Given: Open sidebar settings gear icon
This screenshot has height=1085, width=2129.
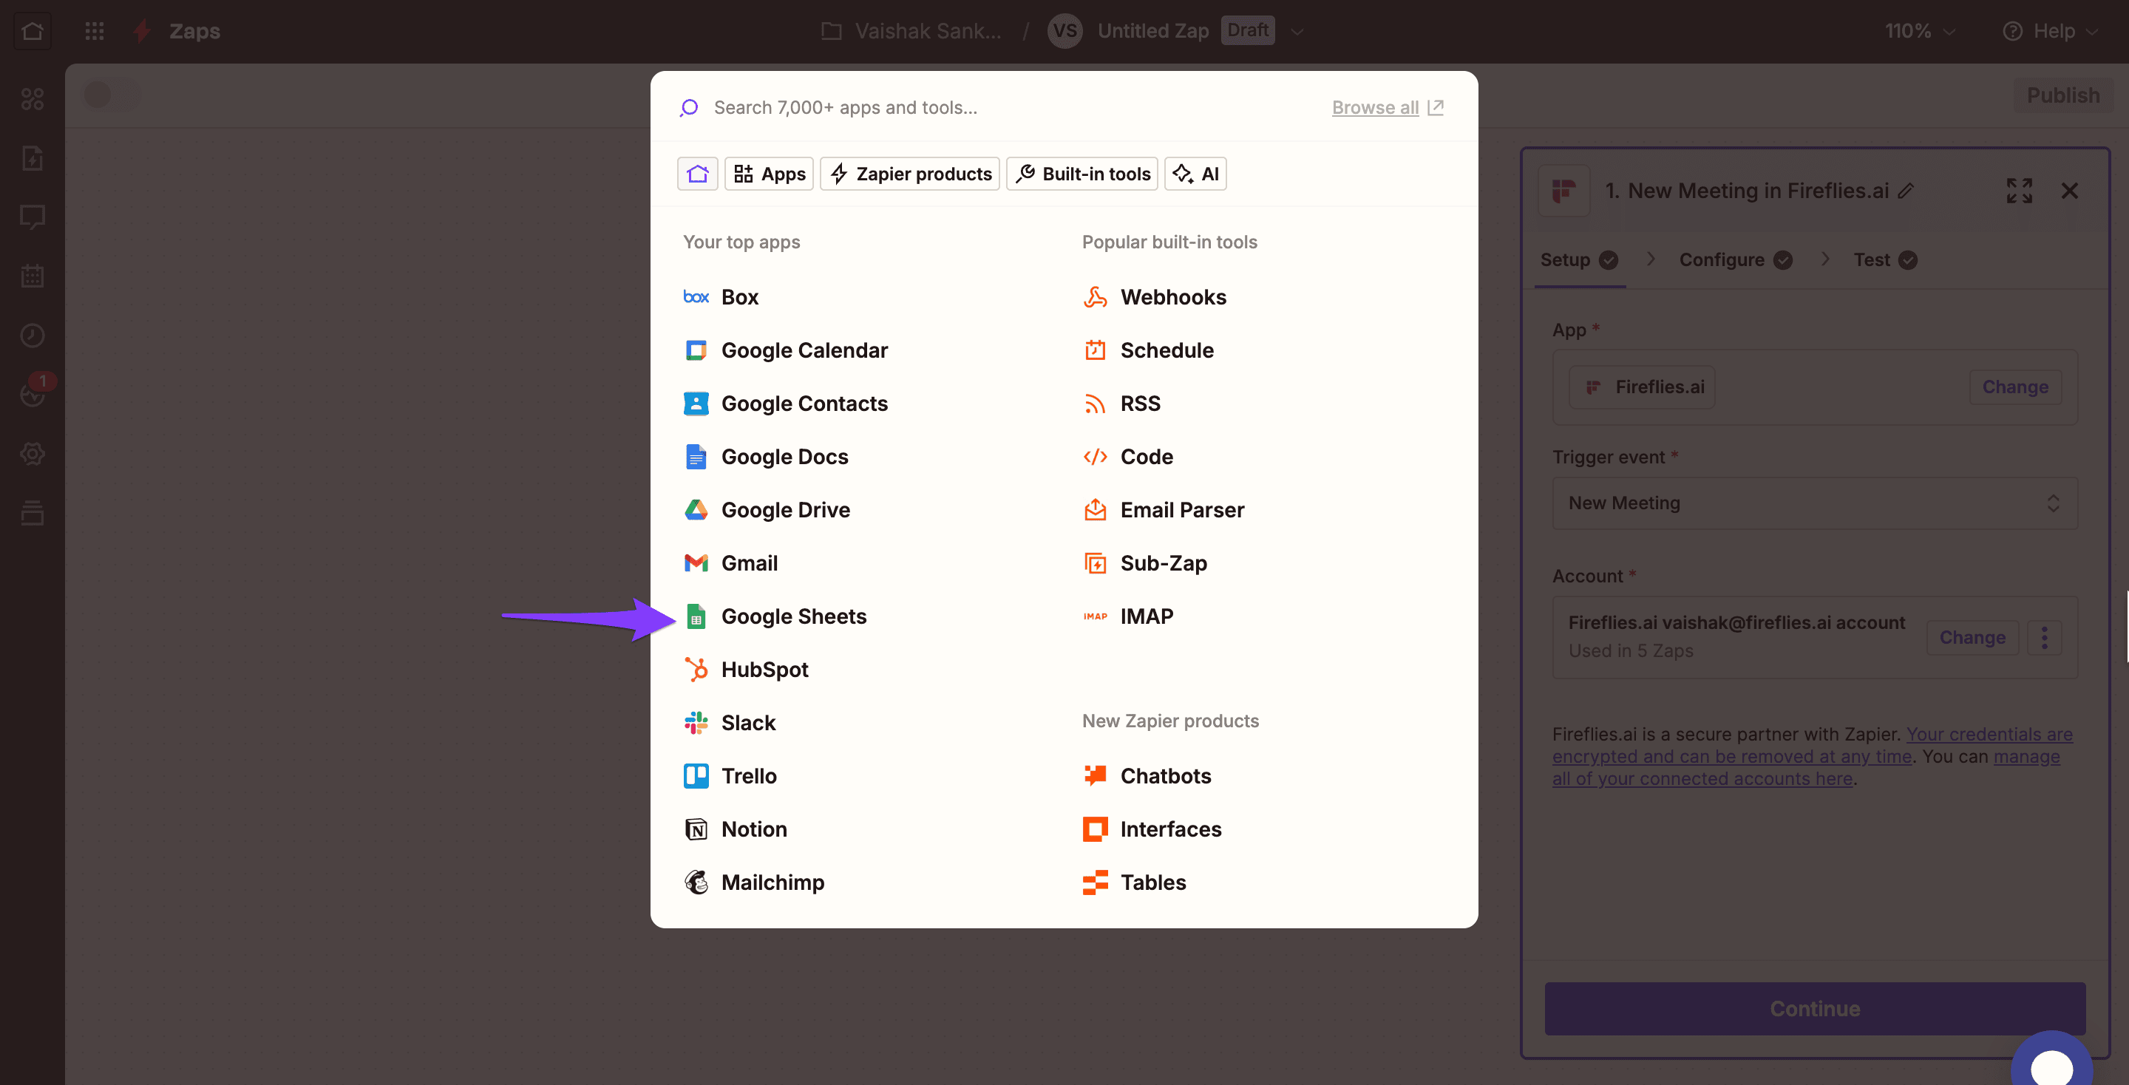Looking at the screenshot, I should [x=33, y=454].
